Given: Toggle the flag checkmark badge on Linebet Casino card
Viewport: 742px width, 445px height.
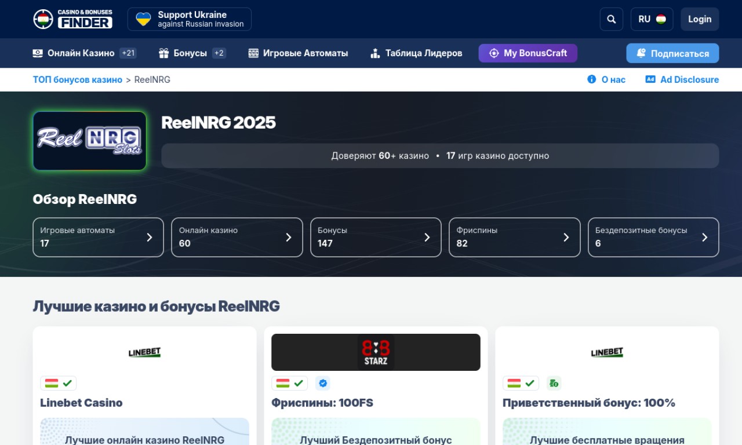Looking at the screenshot, I should (x=59, y=383).
